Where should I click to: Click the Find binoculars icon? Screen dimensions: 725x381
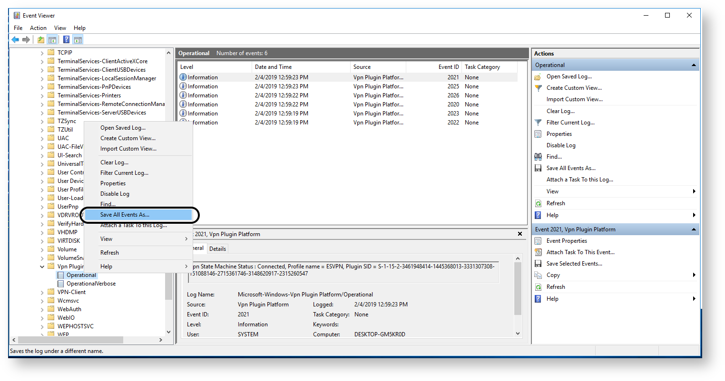pos(539,156)
